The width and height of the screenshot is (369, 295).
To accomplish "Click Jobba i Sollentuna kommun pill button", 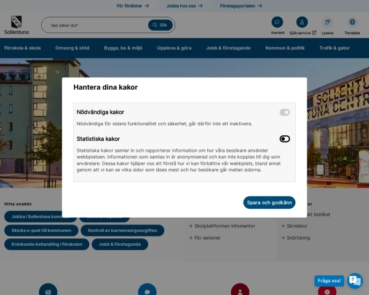I will click(40, 217).
